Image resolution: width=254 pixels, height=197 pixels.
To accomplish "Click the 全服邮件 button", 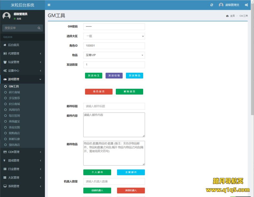I will [131, 172].
